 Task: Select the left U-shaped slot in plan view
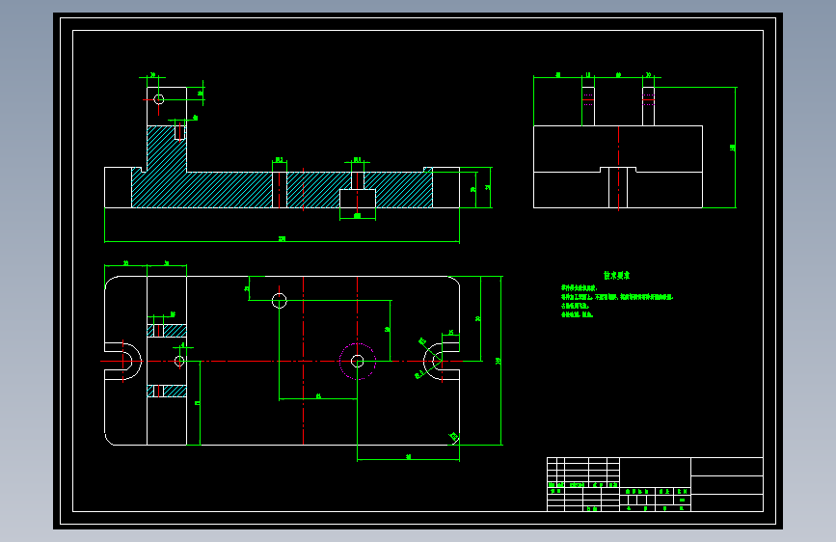pos(123,361)
